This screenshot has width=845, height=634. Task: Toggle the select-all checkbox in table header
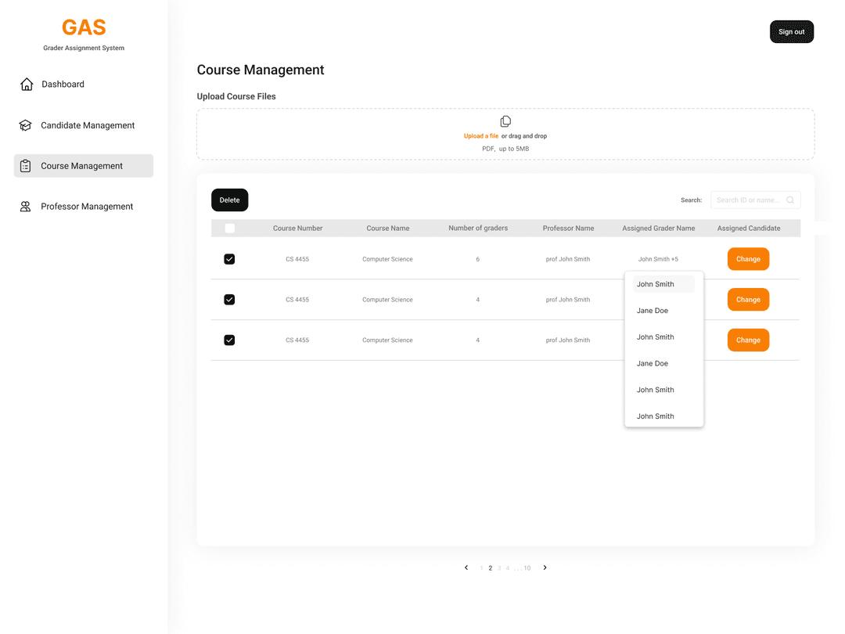tap(229, 229)
